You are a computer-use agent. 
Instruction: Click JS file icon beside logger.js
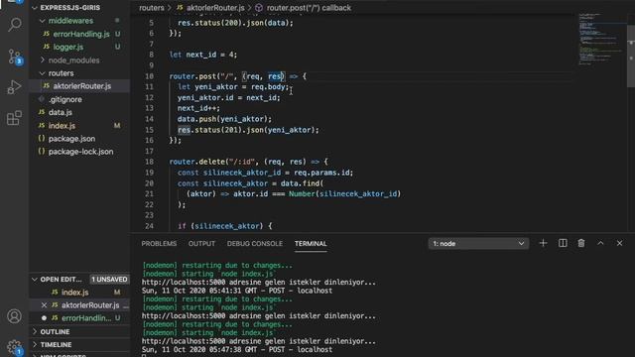click(47, 47)
